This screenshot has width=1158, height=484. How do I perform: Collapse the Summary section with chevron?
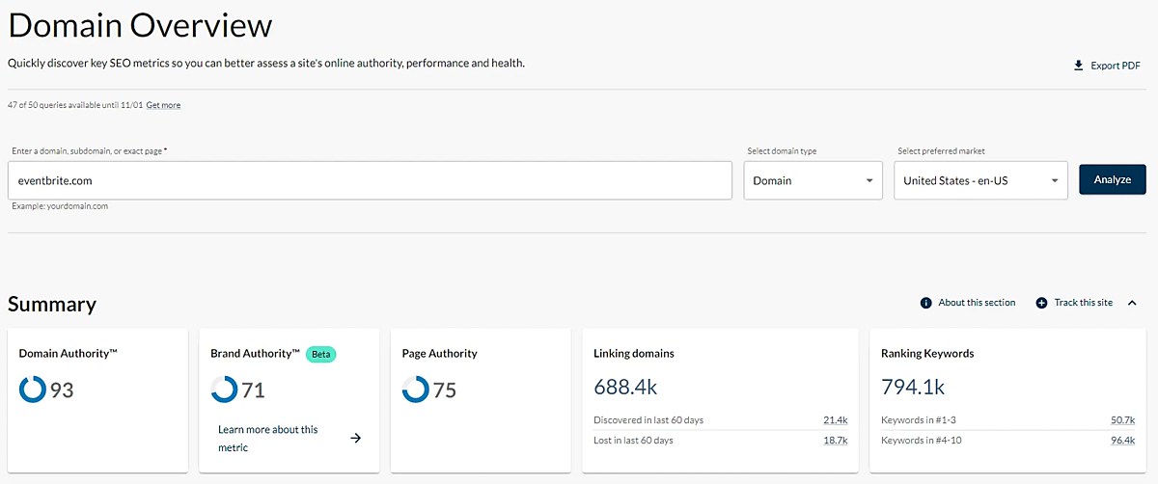(1132, 303)
